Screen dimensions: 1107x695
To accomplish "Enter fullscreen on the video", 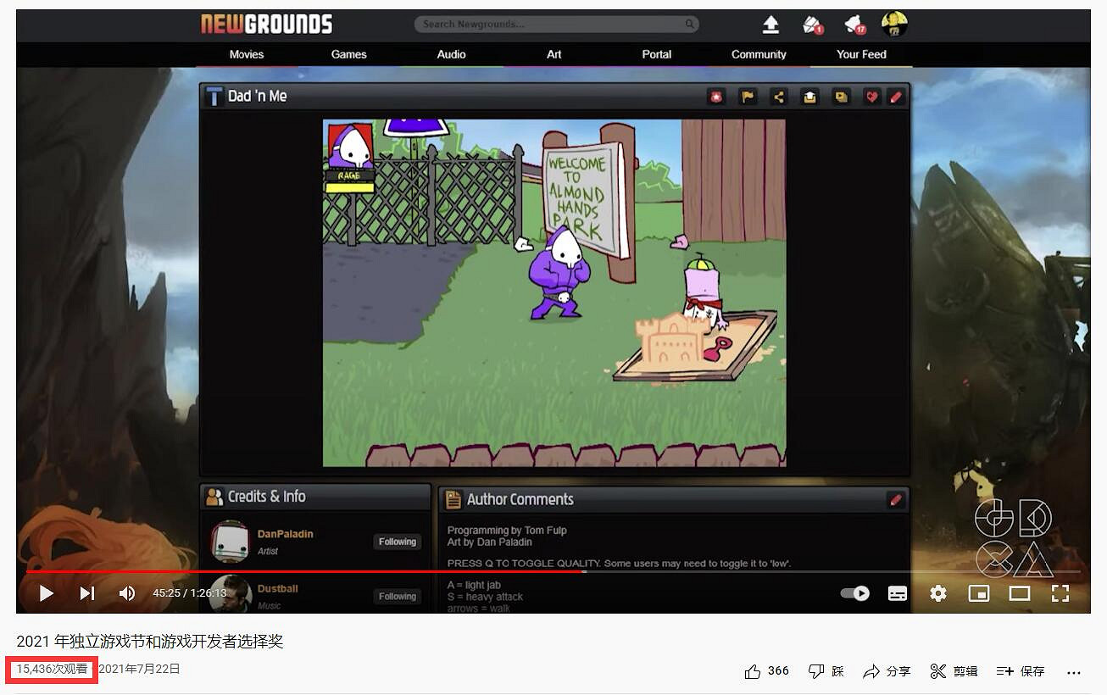I will 1060,593.
